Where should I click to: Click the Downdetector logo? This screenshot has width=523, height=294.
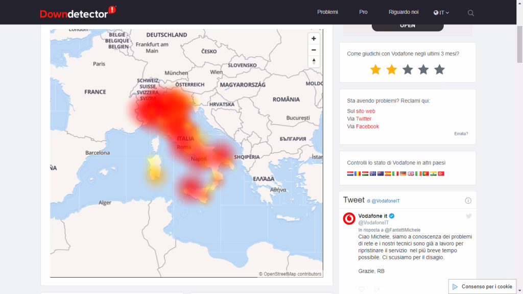[x=78, y=12]
